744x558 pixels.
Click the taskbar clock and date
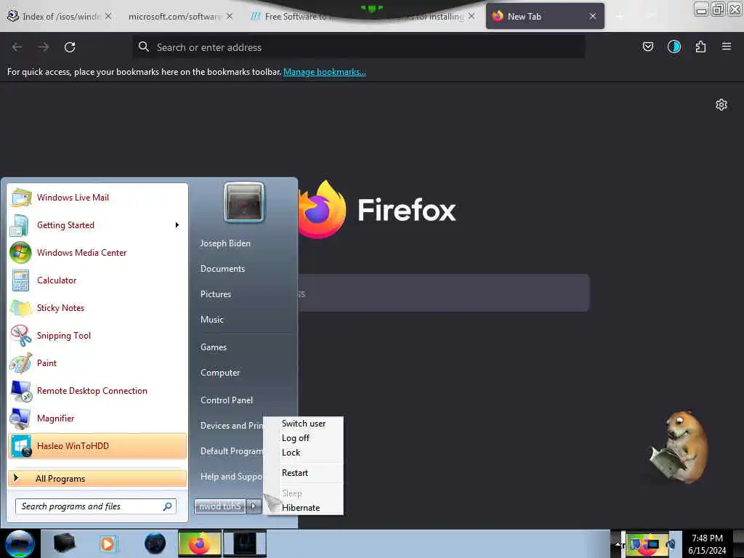pos(707,544)
